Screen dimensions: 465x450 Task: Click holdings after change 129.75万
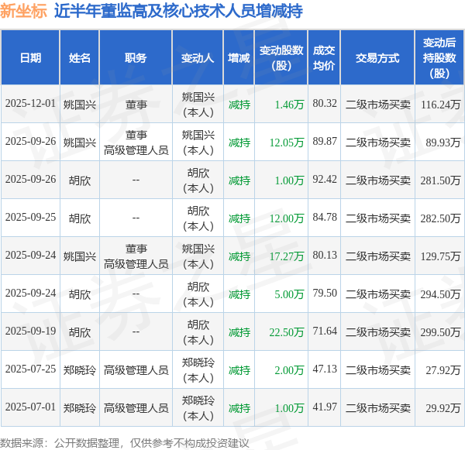[x=441, y=256]
